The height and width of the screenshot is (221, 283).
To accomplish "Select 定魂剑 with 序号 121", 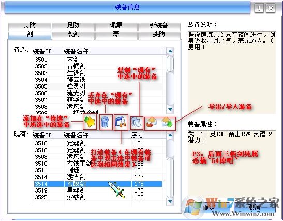I will (x=98, y=143).
